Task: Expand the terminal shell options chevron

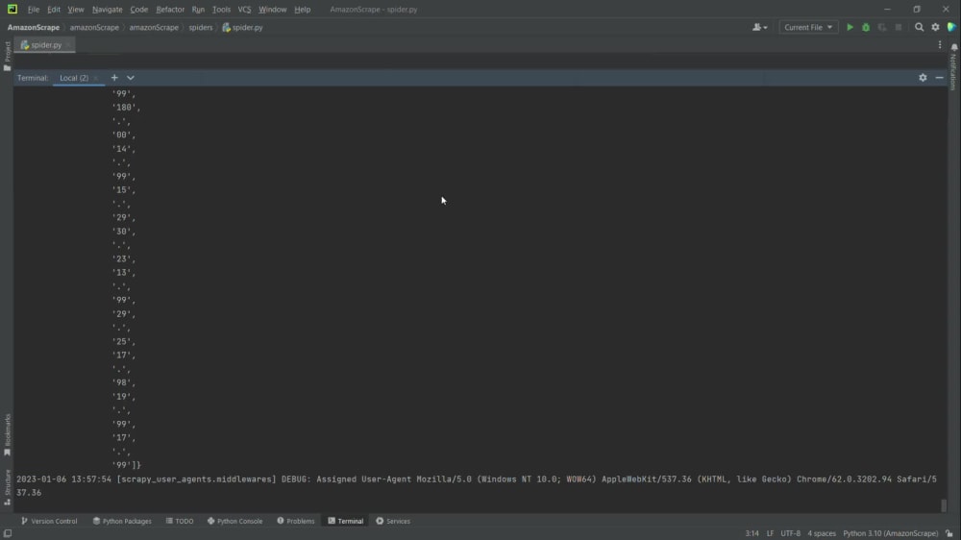Action: click(131, 78)
